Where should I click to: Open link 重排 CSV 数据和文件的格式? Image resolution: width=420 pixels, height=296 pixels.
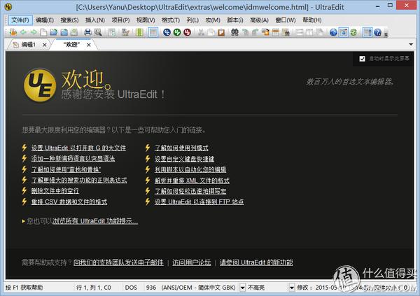69,202
